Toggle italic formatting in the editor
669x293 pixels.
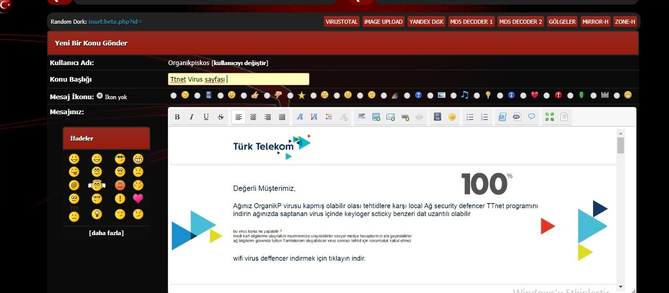[192, 117]
